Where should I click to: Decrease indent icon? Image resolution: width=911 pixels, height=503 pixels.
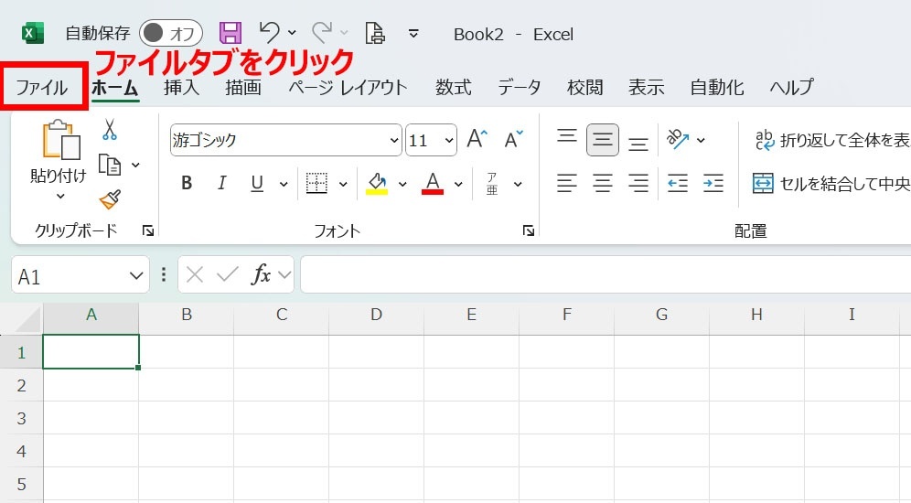(x=678, y=184)
